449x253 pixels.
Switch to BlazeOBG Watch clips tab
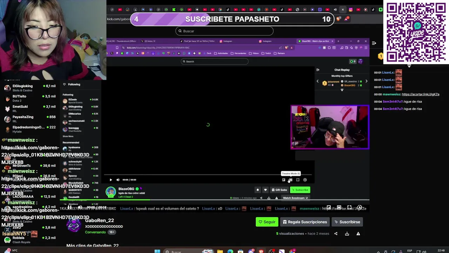(316, 41)
